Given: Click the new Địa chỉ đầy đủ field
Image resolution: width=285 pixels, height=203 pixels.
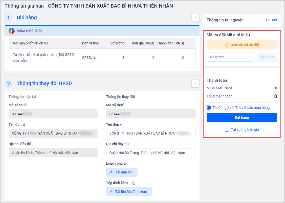Looking at the screenshot, I should point(151,153).
